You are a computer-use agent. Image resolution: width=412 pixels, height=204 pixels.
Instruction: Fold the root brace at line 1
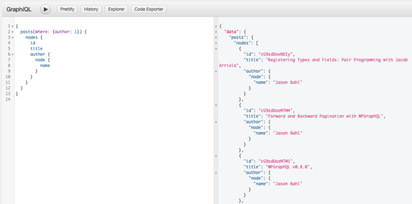tap(12, 26)
